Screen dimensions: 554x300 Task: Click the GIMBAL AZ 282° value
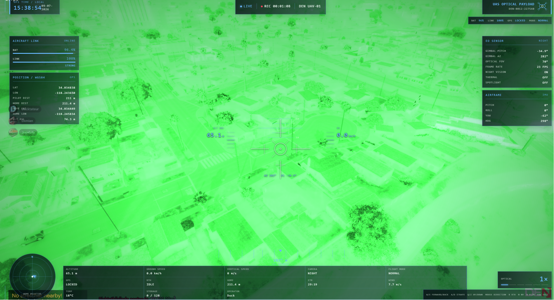544,56
